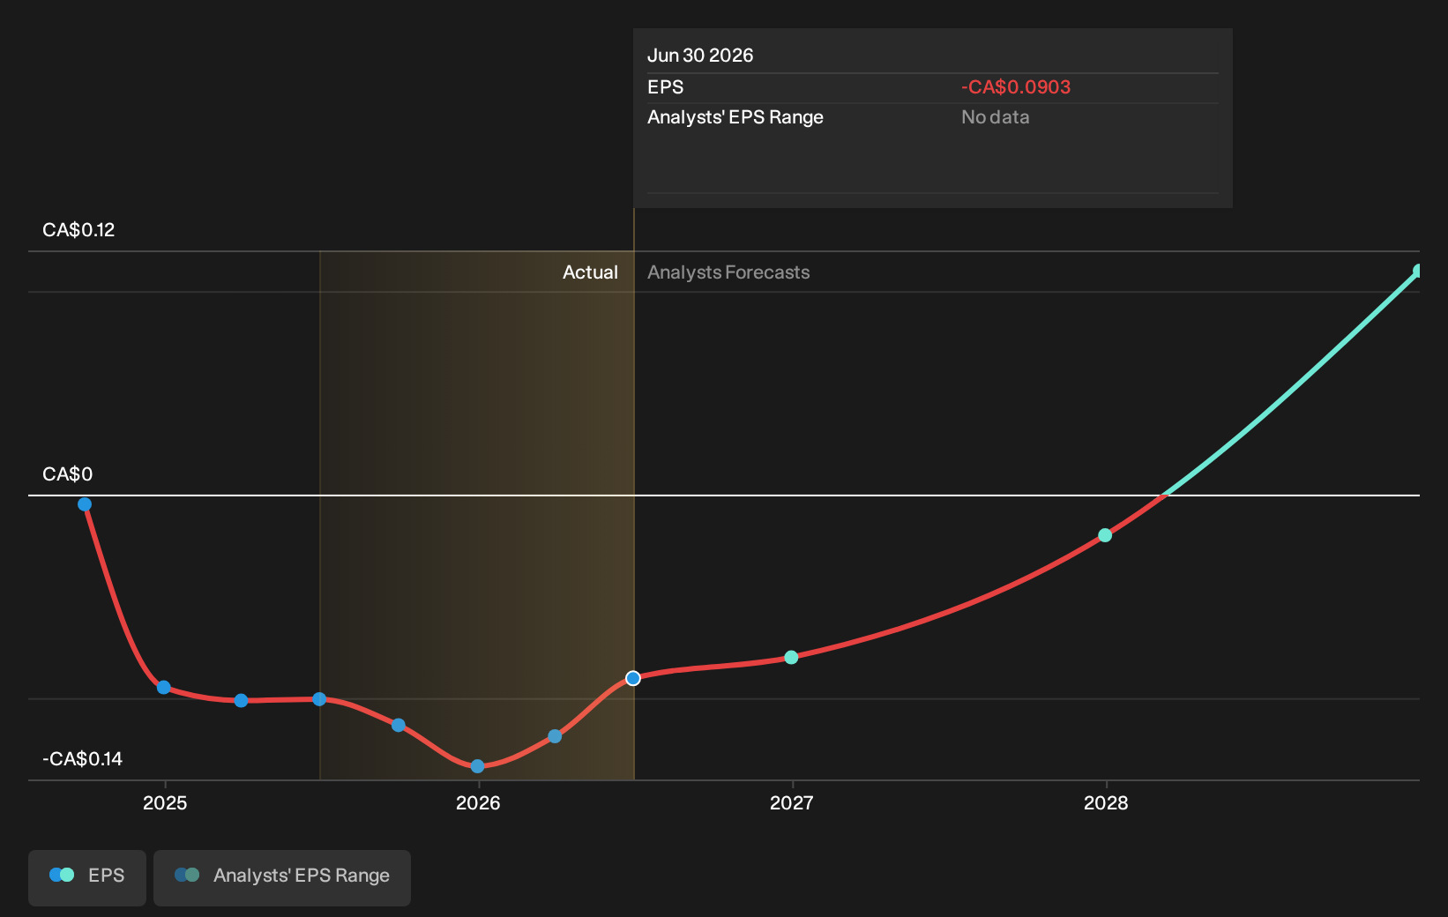This screenshot has width=1448, height=917.
Task: Click the forecast data point at 2027
Action: tap(791, 657)
